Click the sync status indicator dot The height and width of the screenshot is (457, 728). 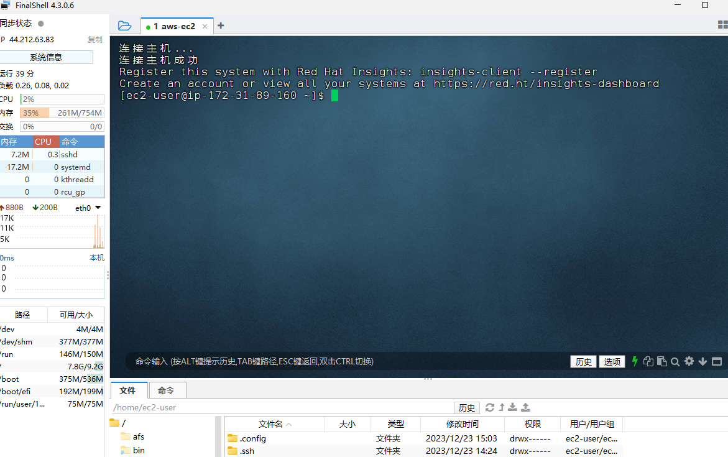tap(41, 23)
